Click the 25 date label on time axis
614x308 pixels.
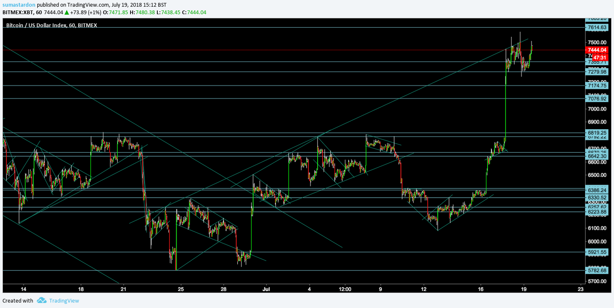point(180,289)
